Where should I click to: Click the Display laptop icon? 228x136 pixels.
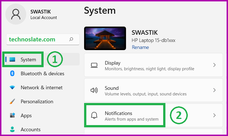(x=94, y=65)
